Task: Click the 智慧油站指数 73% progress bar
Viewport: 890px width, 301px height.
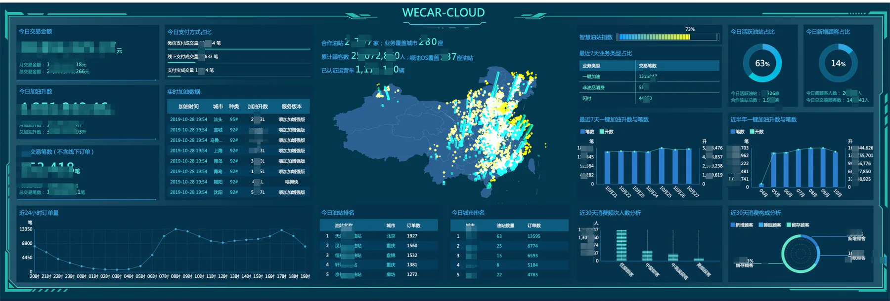Action: click(667, 37)
